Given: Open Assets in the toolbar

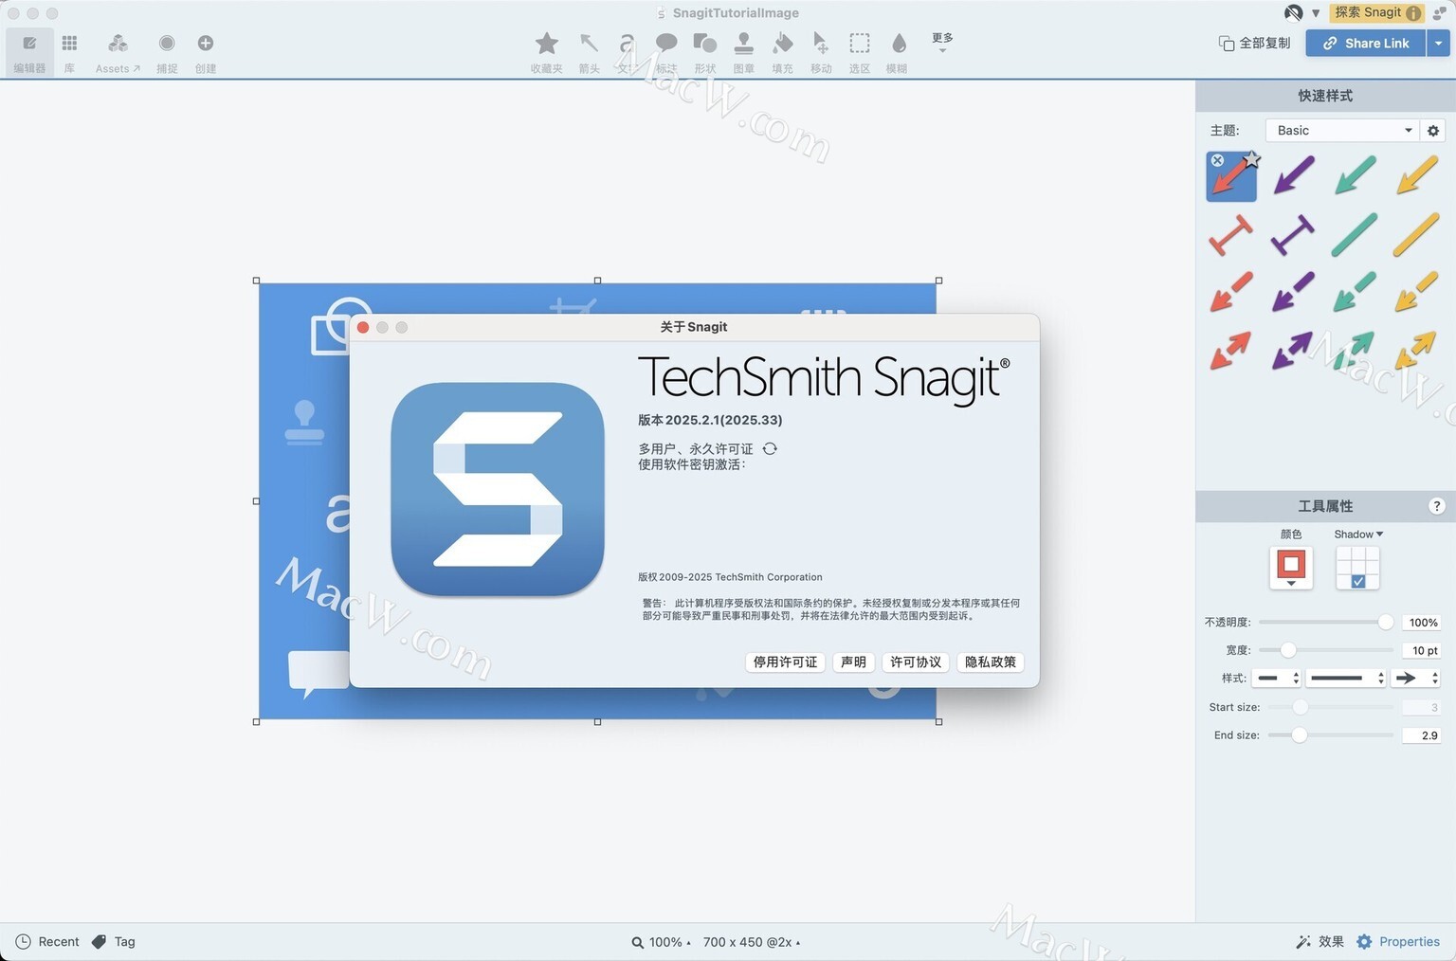Looking at the screenshot, I should tap(118, 51).
